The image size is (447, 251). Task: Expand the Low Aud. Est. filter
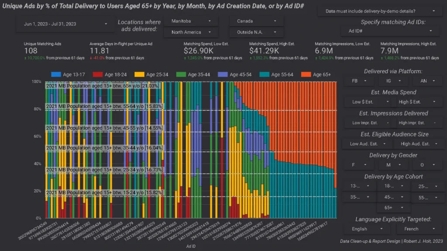coord(368,144)
